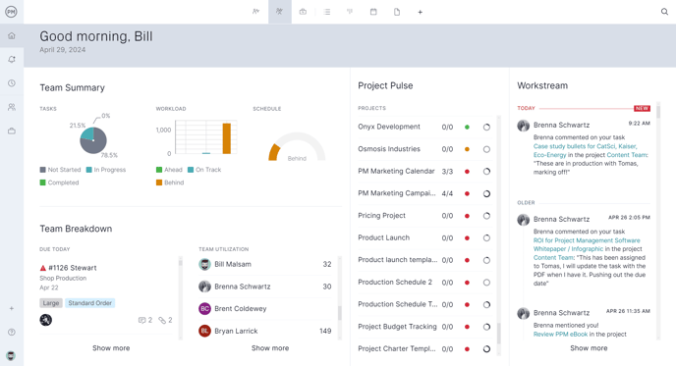Open Onyx Development project
This screenshot has width=676, height=366.
[x=389, y=127]
